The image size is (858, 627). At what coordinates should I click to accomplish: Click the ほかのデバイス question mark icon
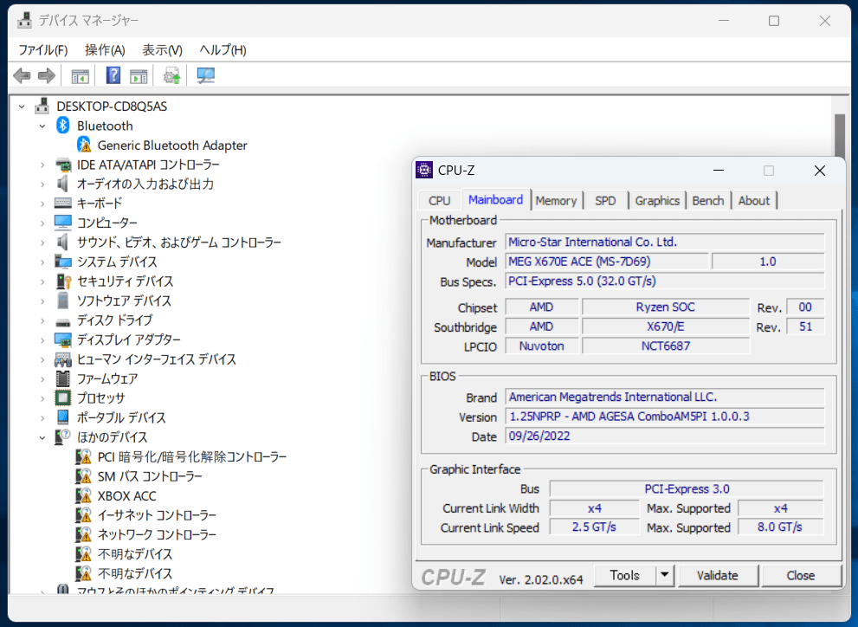pos(63,436)
